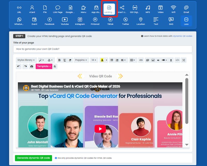Select the File QR code type
The image size is (207, 166).
(x=45, y=9)
